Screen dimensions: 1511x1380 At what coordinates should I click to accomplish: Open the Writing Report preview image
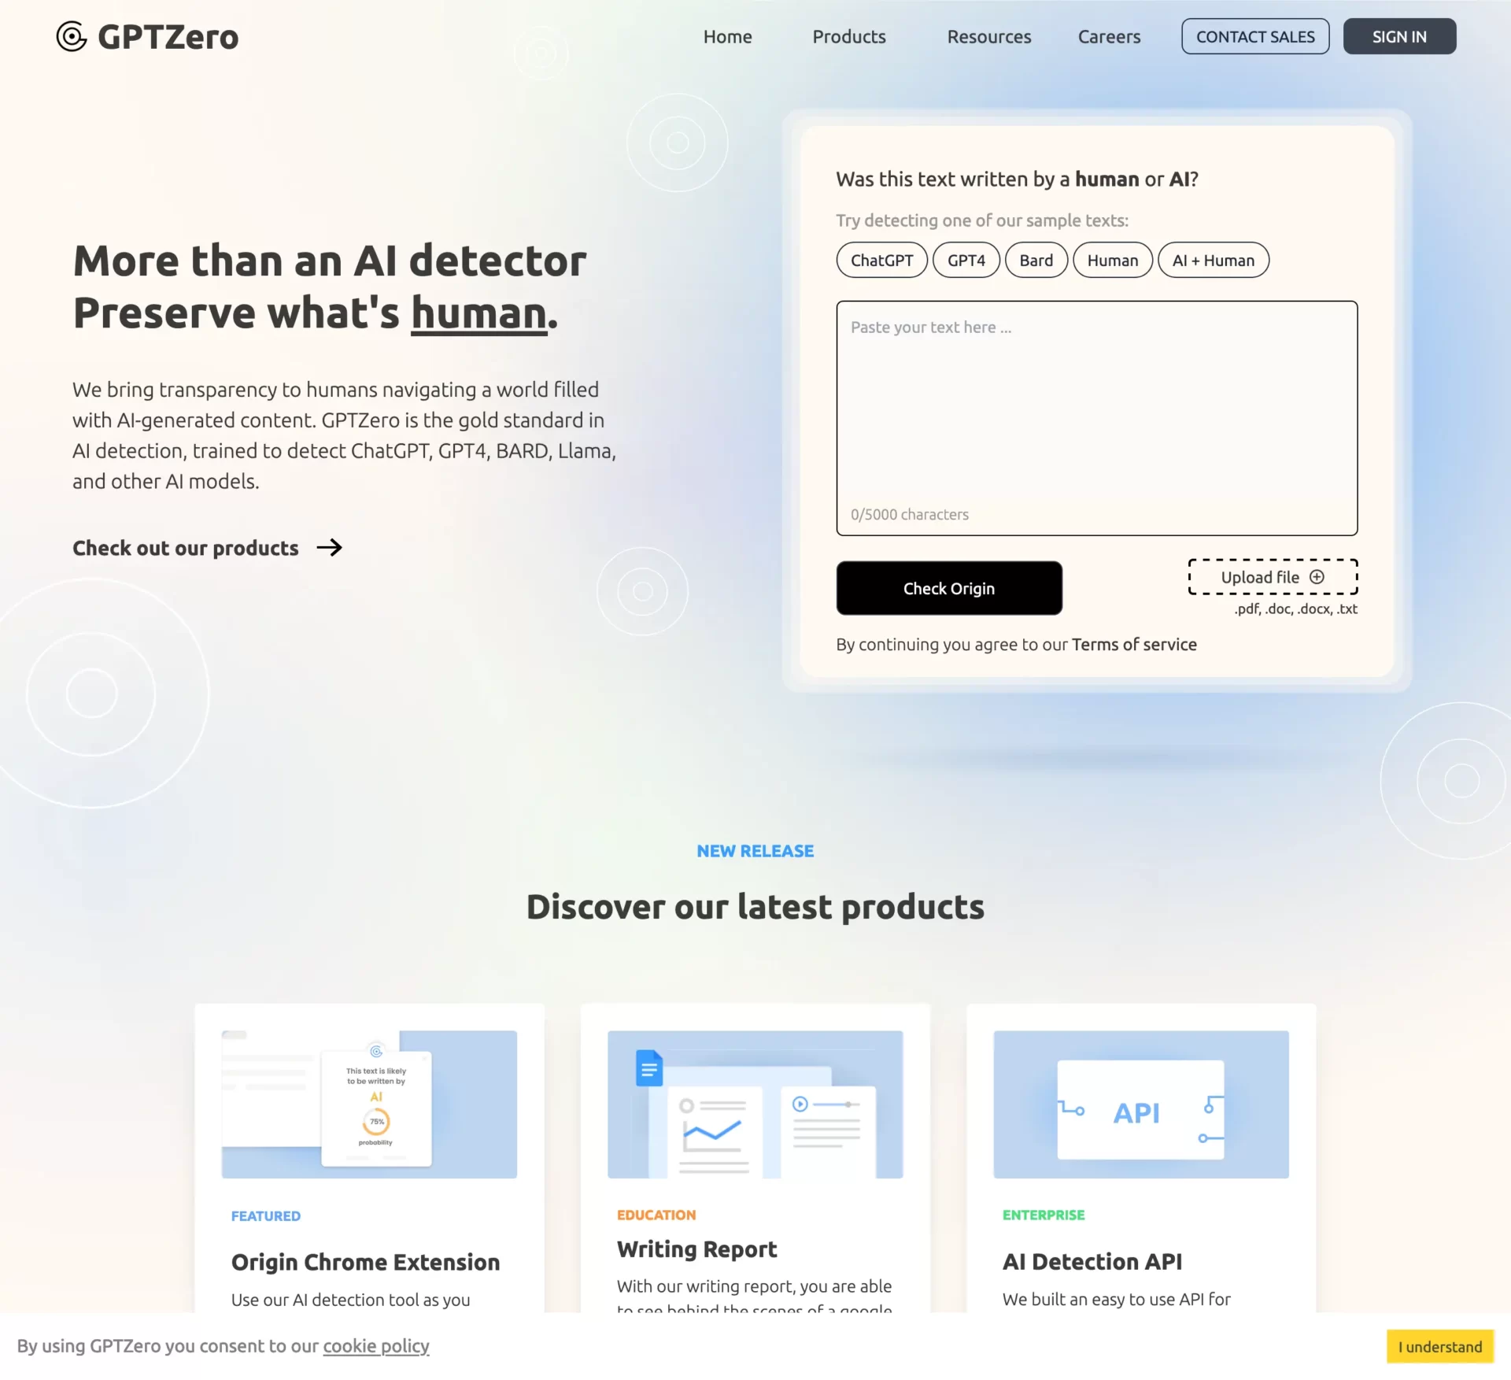click(x=755, y=1104)
